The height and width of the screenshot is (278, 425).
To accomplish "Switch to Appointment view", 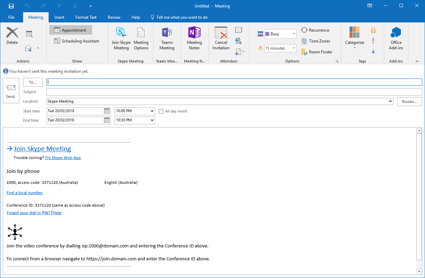I will (x=70, y=30).
